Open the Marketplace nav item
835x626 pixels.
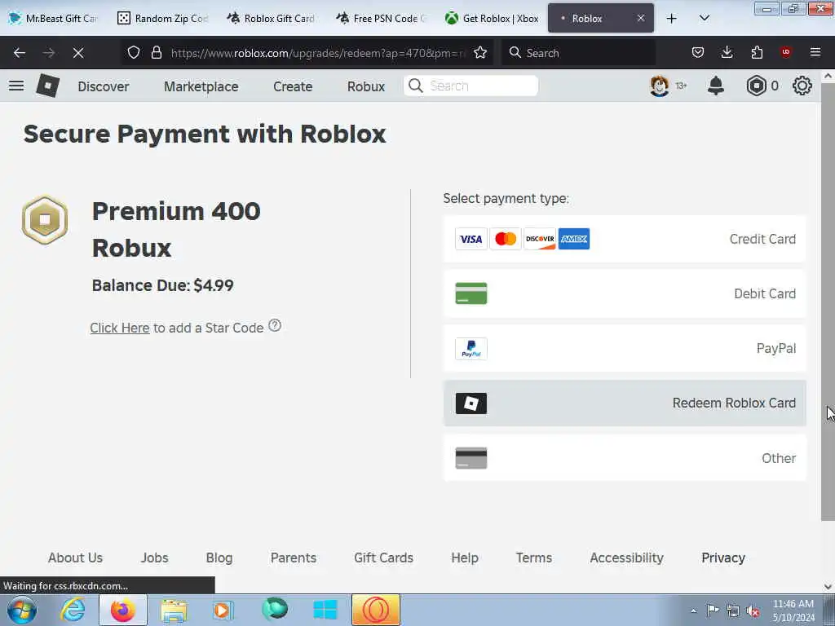201,86
